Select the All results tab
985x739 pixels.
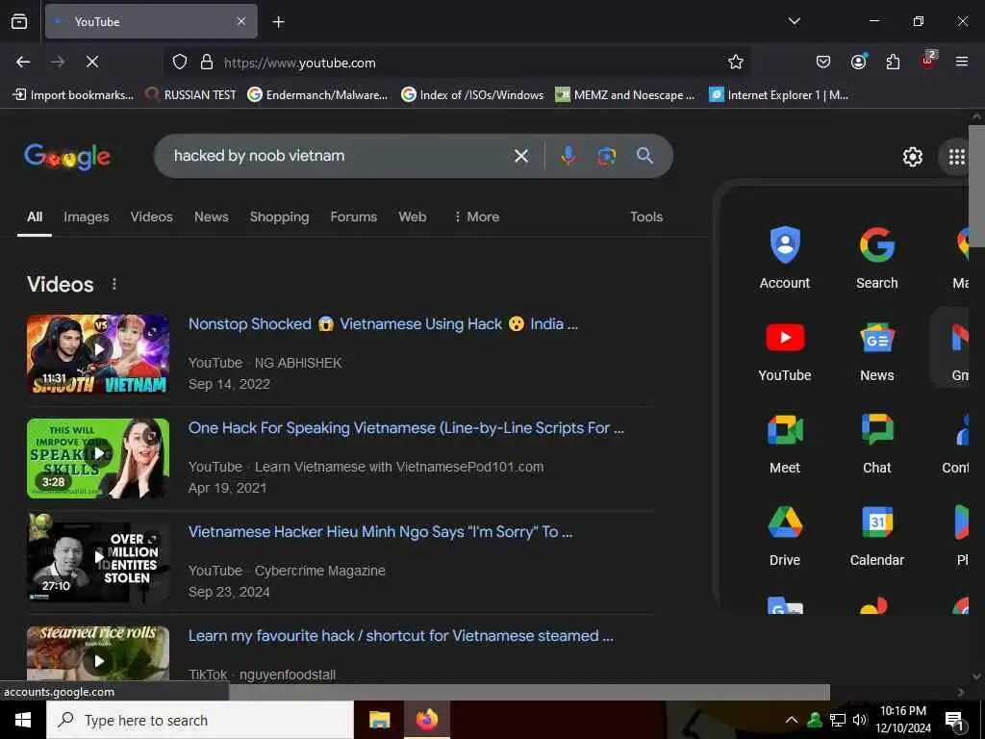pyautogui.click(x=35, y=217)
